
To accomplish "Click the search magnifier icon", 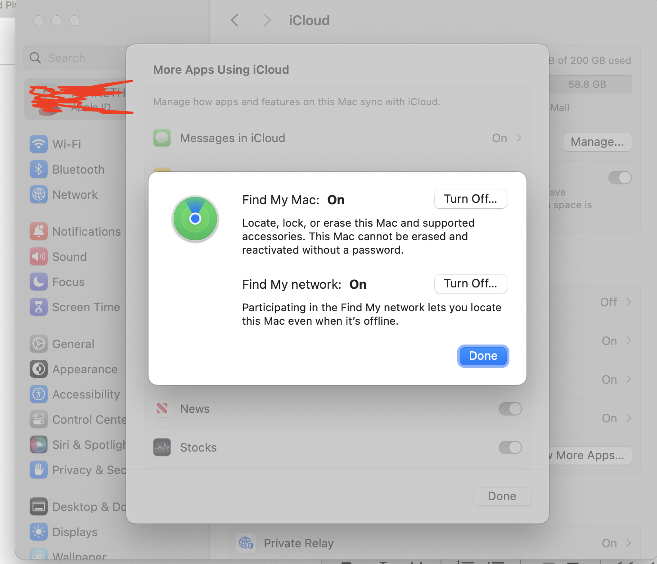I will (x=35, y=58).
